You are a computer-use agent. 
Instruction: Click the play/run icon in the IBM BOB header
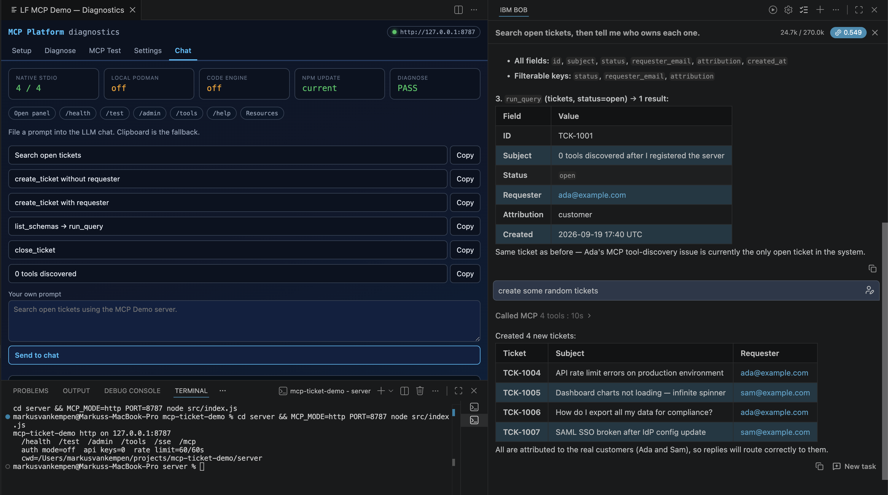pos(773,10)
